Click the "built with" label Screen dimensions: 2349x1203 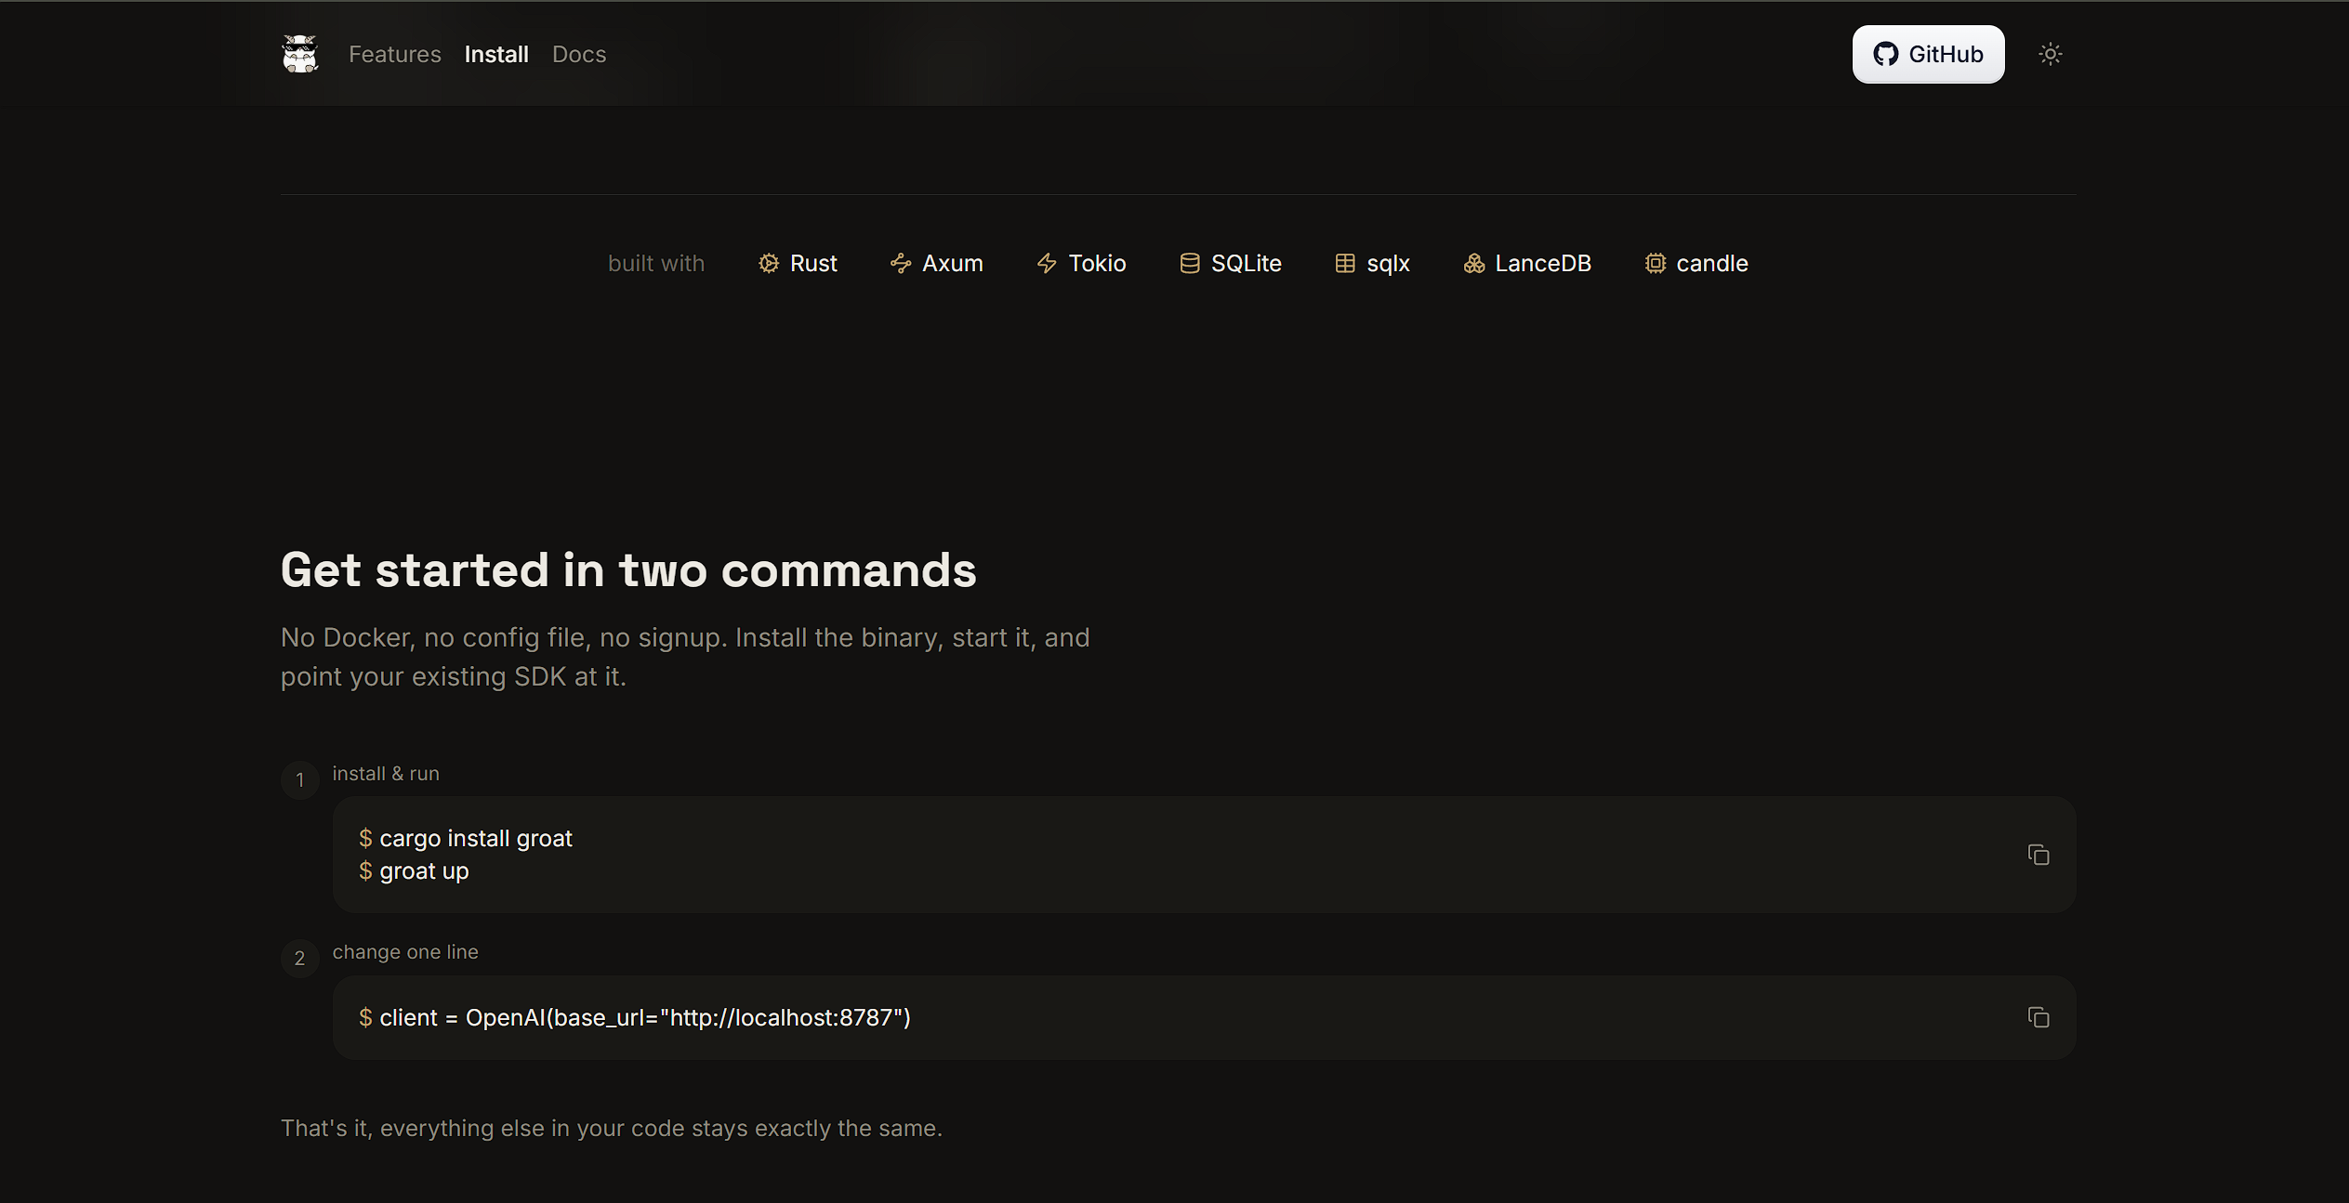point(656,264)
